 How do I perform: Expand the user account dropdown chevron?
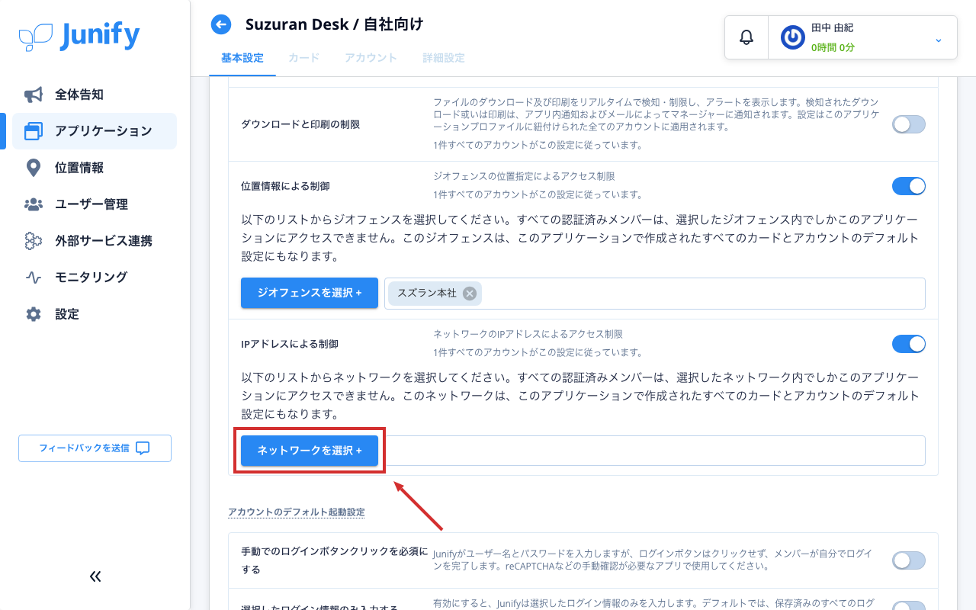pos(939,40)
